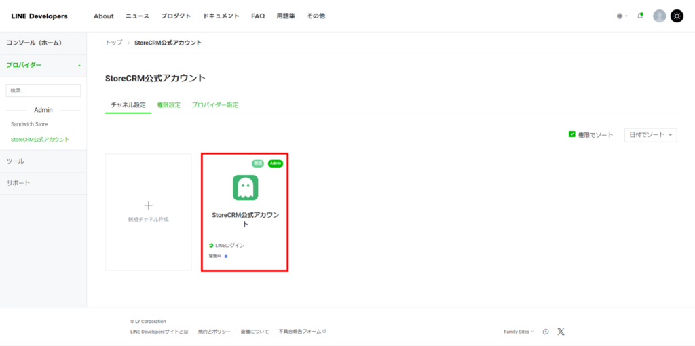Open the 用語集 navigation item
This screenshot has width=695, height=346.
pos(286,16)
